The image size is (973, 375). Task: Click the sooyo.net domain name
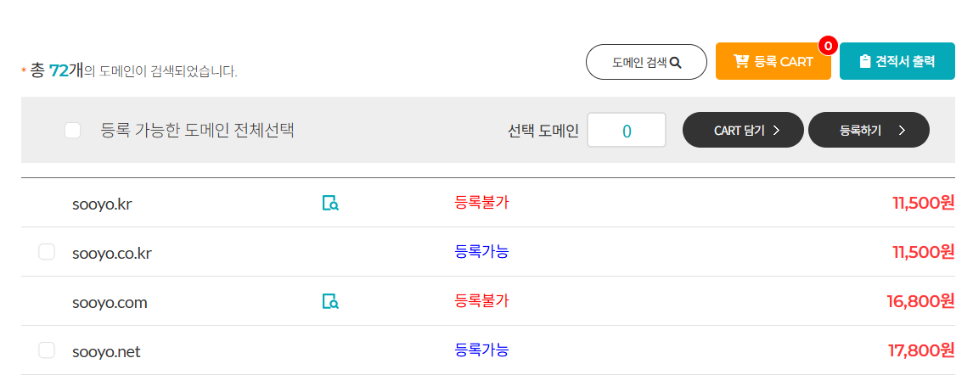pos(106,351)
